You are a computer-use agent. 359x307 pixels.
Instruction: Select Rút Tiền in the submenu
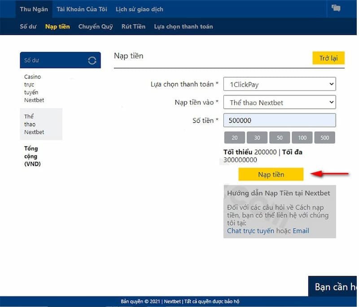pos(133,26)
